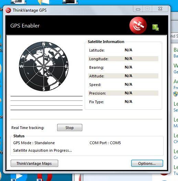Stop real time tracking

coord(70,128)
